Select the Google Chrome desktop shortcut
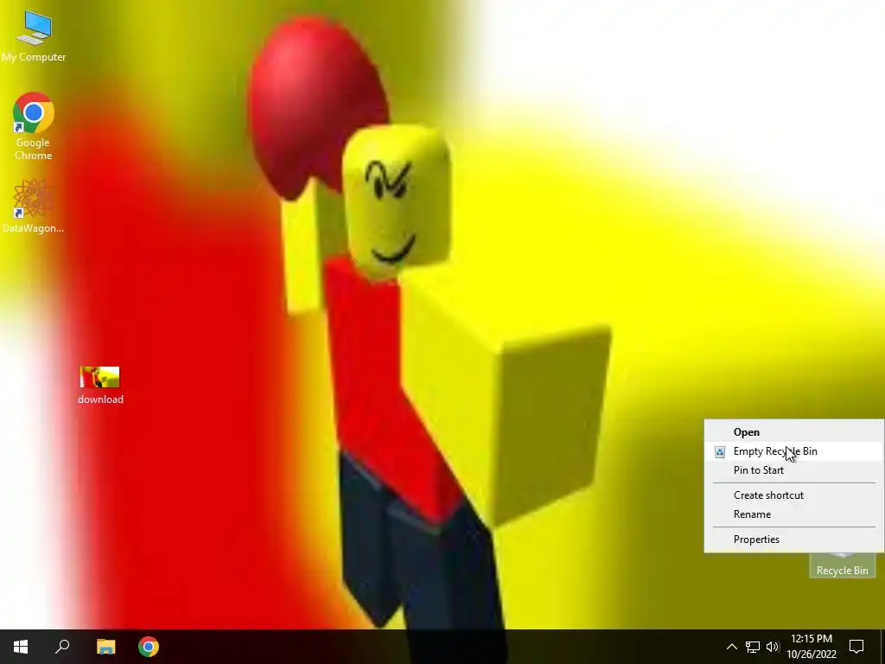This screenshot has height=664, width=885. click(x=34, y=126)
